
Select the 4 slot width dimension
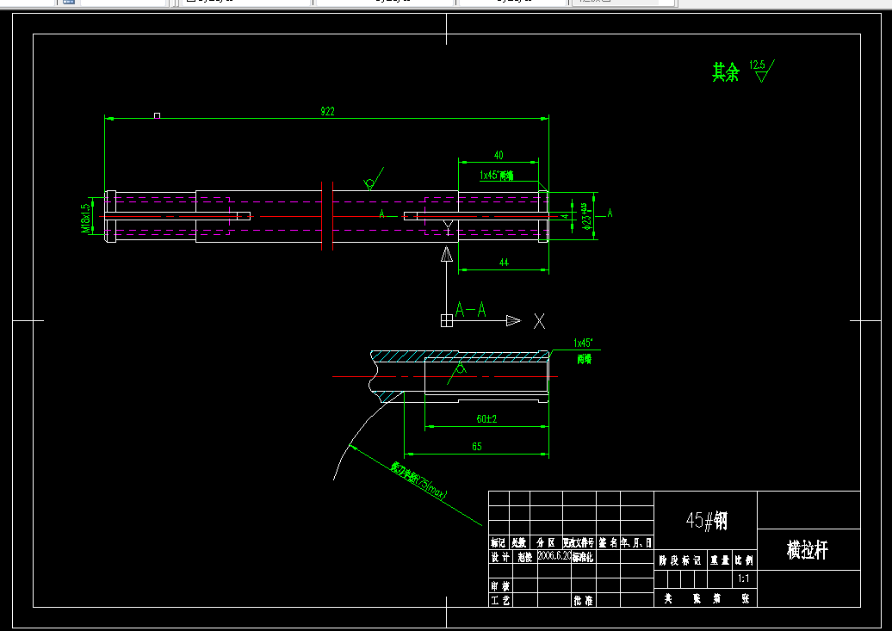[566, 216]
